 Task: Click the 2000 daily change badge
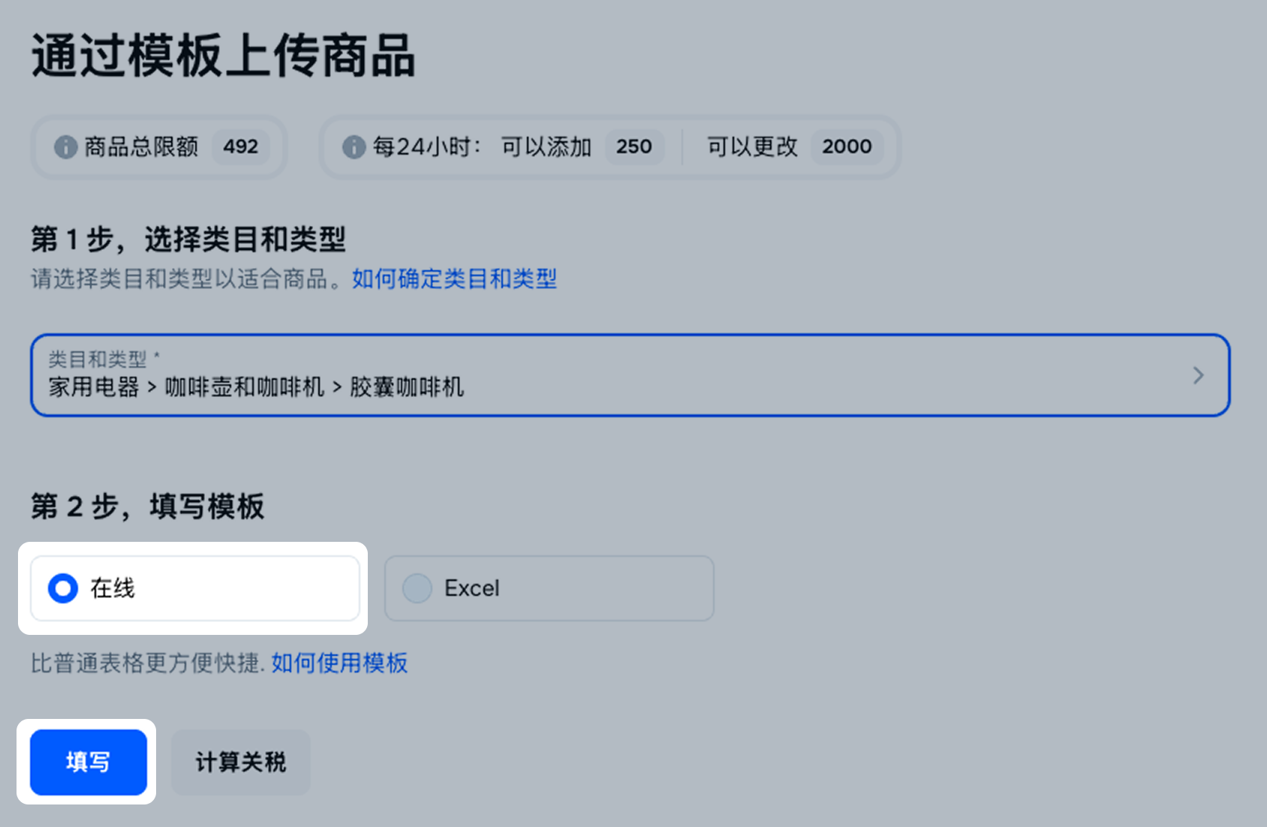click(x=847, y=146)
